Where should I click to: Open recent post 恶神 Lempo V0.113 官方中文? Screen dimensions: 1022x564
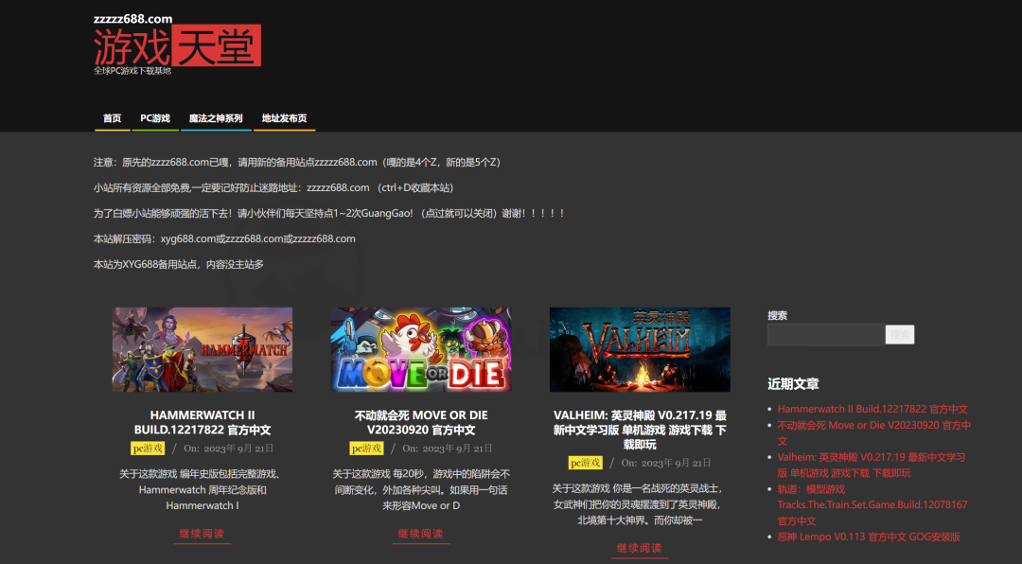869,537
